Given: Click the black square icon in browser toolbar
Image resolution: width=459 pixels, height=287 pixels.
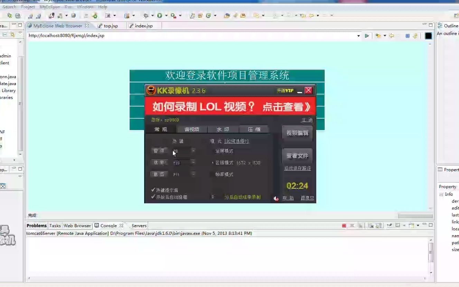Looking at the screenshot, I should coord(428,36).
